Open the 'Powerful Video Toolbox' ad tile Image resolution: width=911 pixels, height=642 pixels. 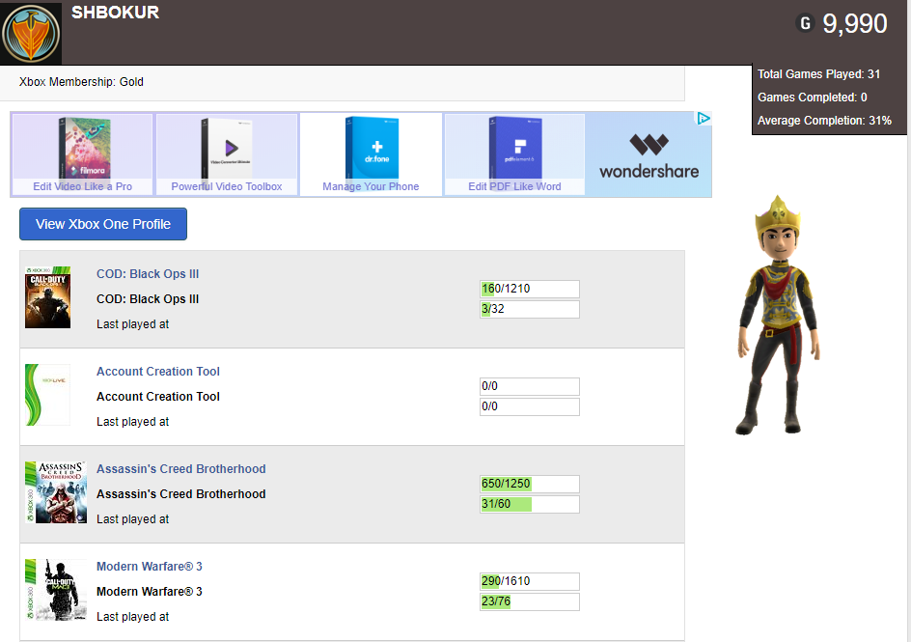pos(227,154)
